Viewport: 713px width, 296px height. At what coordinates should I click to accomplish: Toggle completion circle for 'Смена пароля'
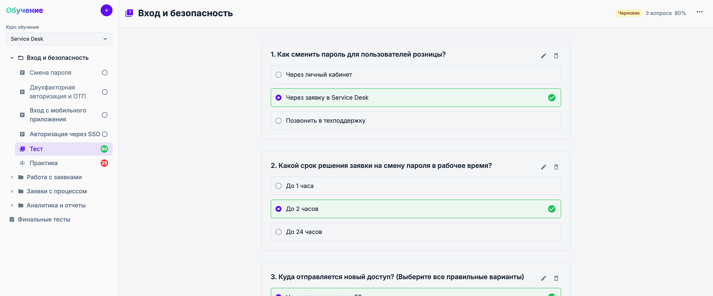105,73
